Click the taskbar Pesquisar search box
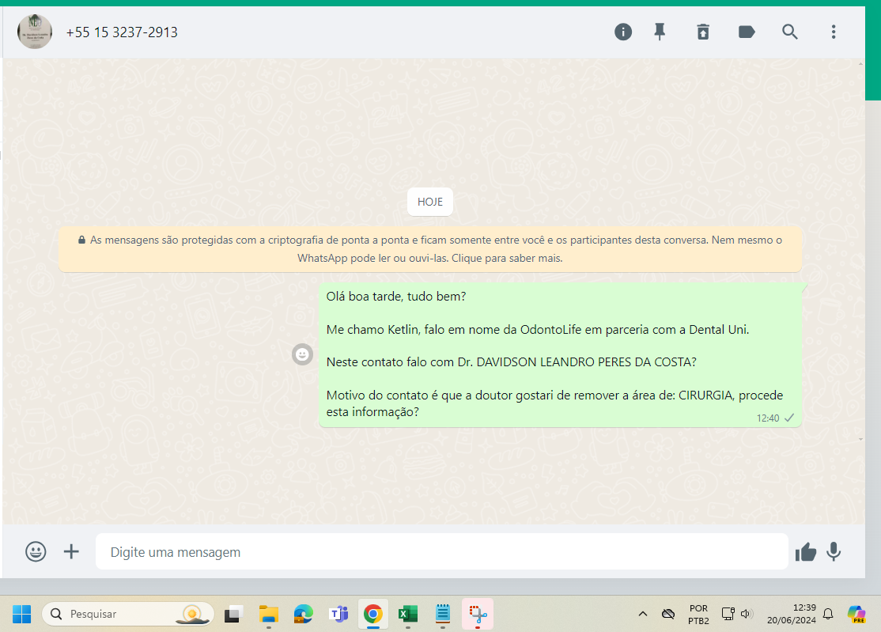 pyautogui.click(x=128, y=614)
